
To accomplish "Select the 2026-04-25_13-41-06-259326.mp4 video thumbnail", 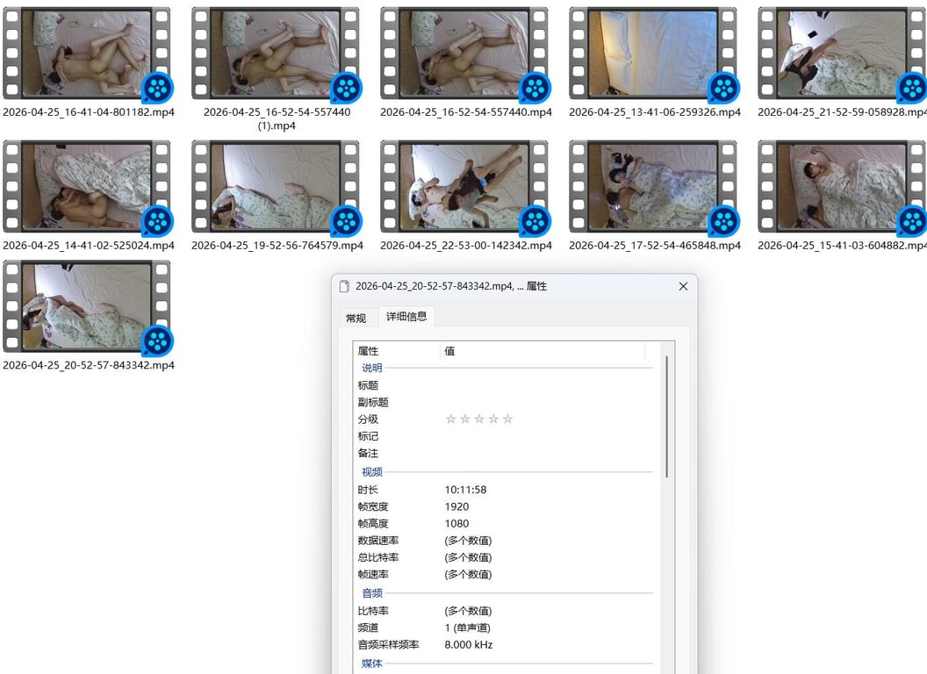I will pos(653,54).
